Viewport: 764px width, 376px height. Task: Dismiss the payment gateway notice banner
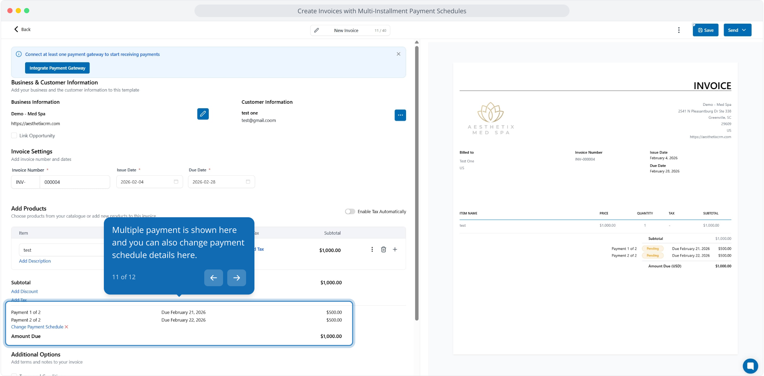coord(398,54)
